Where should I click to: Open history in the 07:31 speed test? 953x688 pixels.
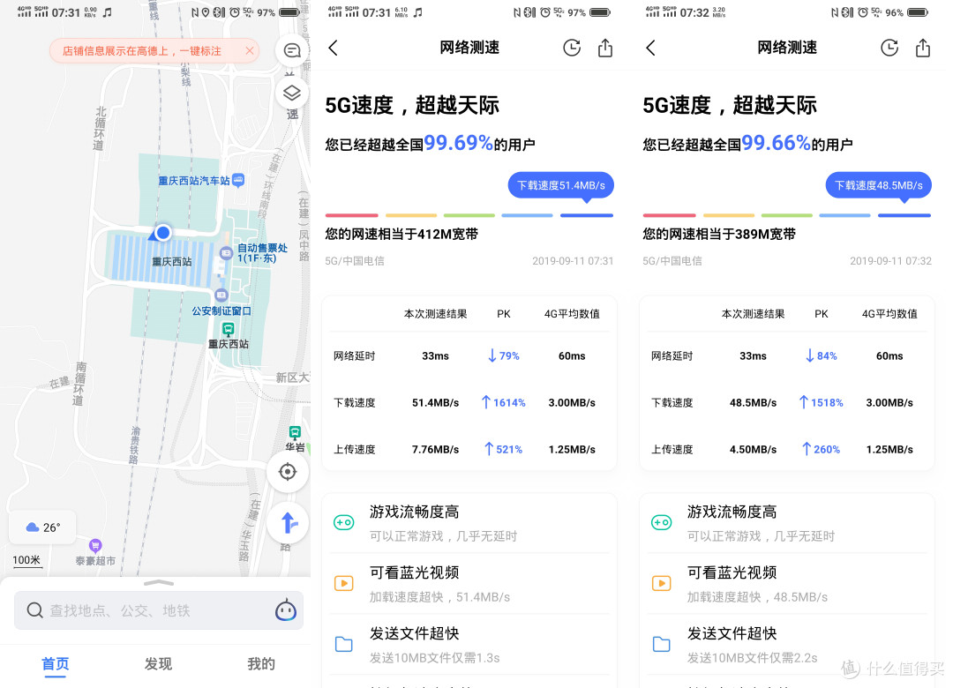click(x=571, y=48)
